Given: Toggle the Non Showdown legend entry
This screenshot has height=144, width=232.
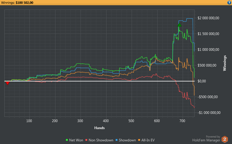Looking at the screenshot, I should coord(99,140).
